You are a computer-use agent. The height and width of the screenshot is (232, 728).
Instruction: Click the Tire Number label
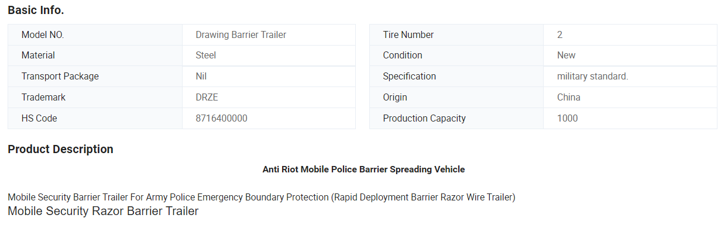coord(408,34)
